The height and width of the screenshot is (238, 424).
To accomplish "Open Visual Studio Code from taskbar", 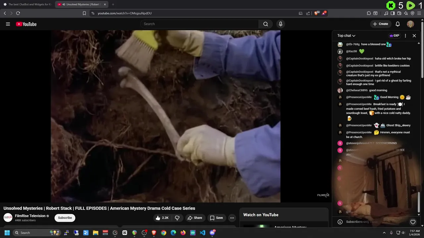I will point(202,233).
